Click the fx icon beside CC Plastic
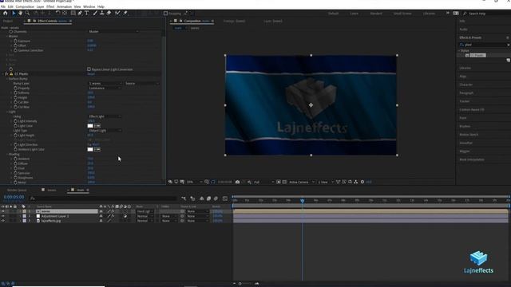 (6, 74)
